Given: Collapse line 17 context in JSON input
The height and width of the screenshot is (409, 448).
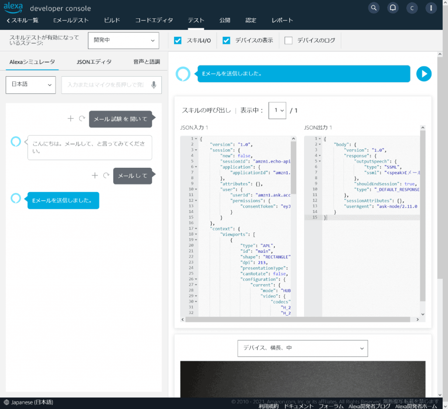Looking at the screenshot, I should click(x=196, y=229).
